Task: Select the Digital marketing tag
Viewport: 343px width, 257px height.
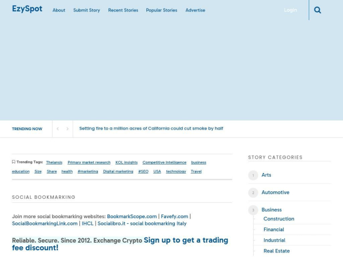Action: pyautogui.click(x=118, y=171)
